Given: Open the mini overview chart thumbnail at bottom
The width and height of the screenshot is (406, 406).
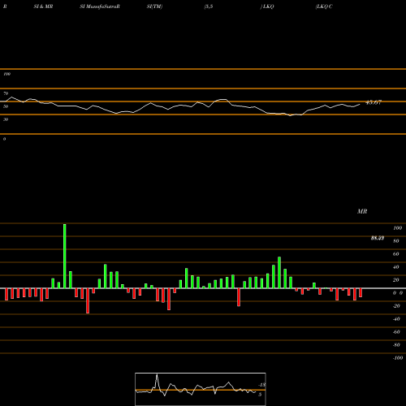Looking at the screenshot, I should tap(201, 389).
